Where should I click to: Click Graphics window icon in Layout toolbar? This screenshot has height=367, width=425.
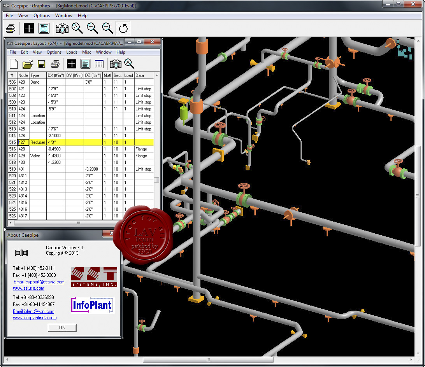[72, 64]
